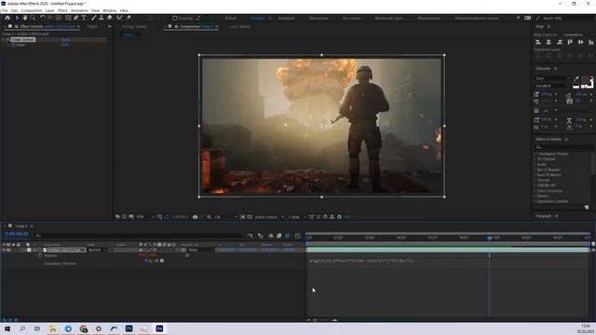Toggle video visibility of the soldier layer

coord(4,250)
